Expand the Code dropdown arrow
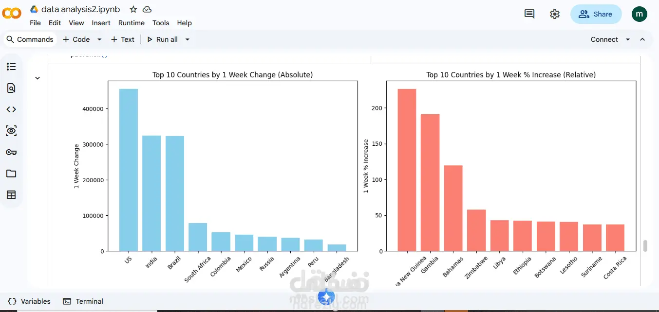Image resolution: width=659 pixels, height=312 pixels. (99, 39)
